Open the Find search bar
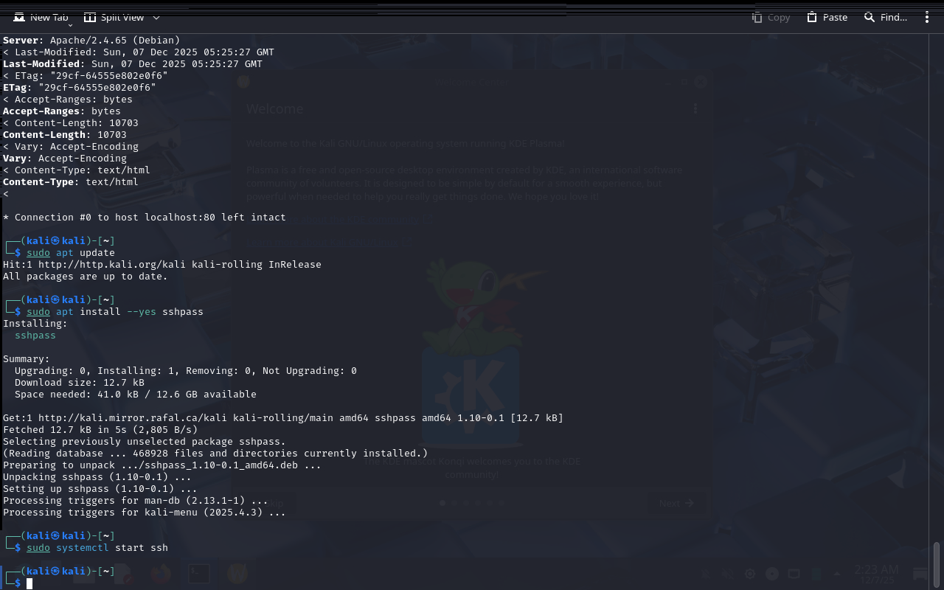 [x=886, y=17]
